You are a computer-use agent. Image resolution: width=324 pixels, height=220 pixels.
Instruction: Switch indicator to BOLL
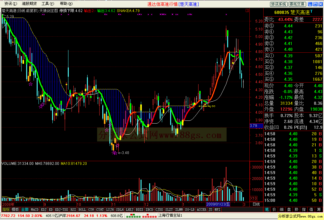pyautogui.click(x=82, y=210)
